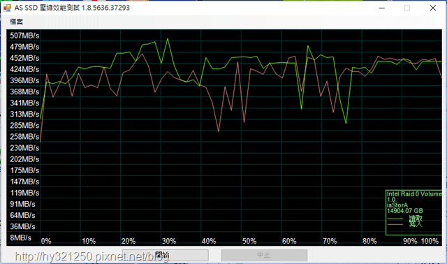The width and height of the screenshot is (447, 264).
Task: Click the iaStorA driver text in legend
Action: (397, 205)
